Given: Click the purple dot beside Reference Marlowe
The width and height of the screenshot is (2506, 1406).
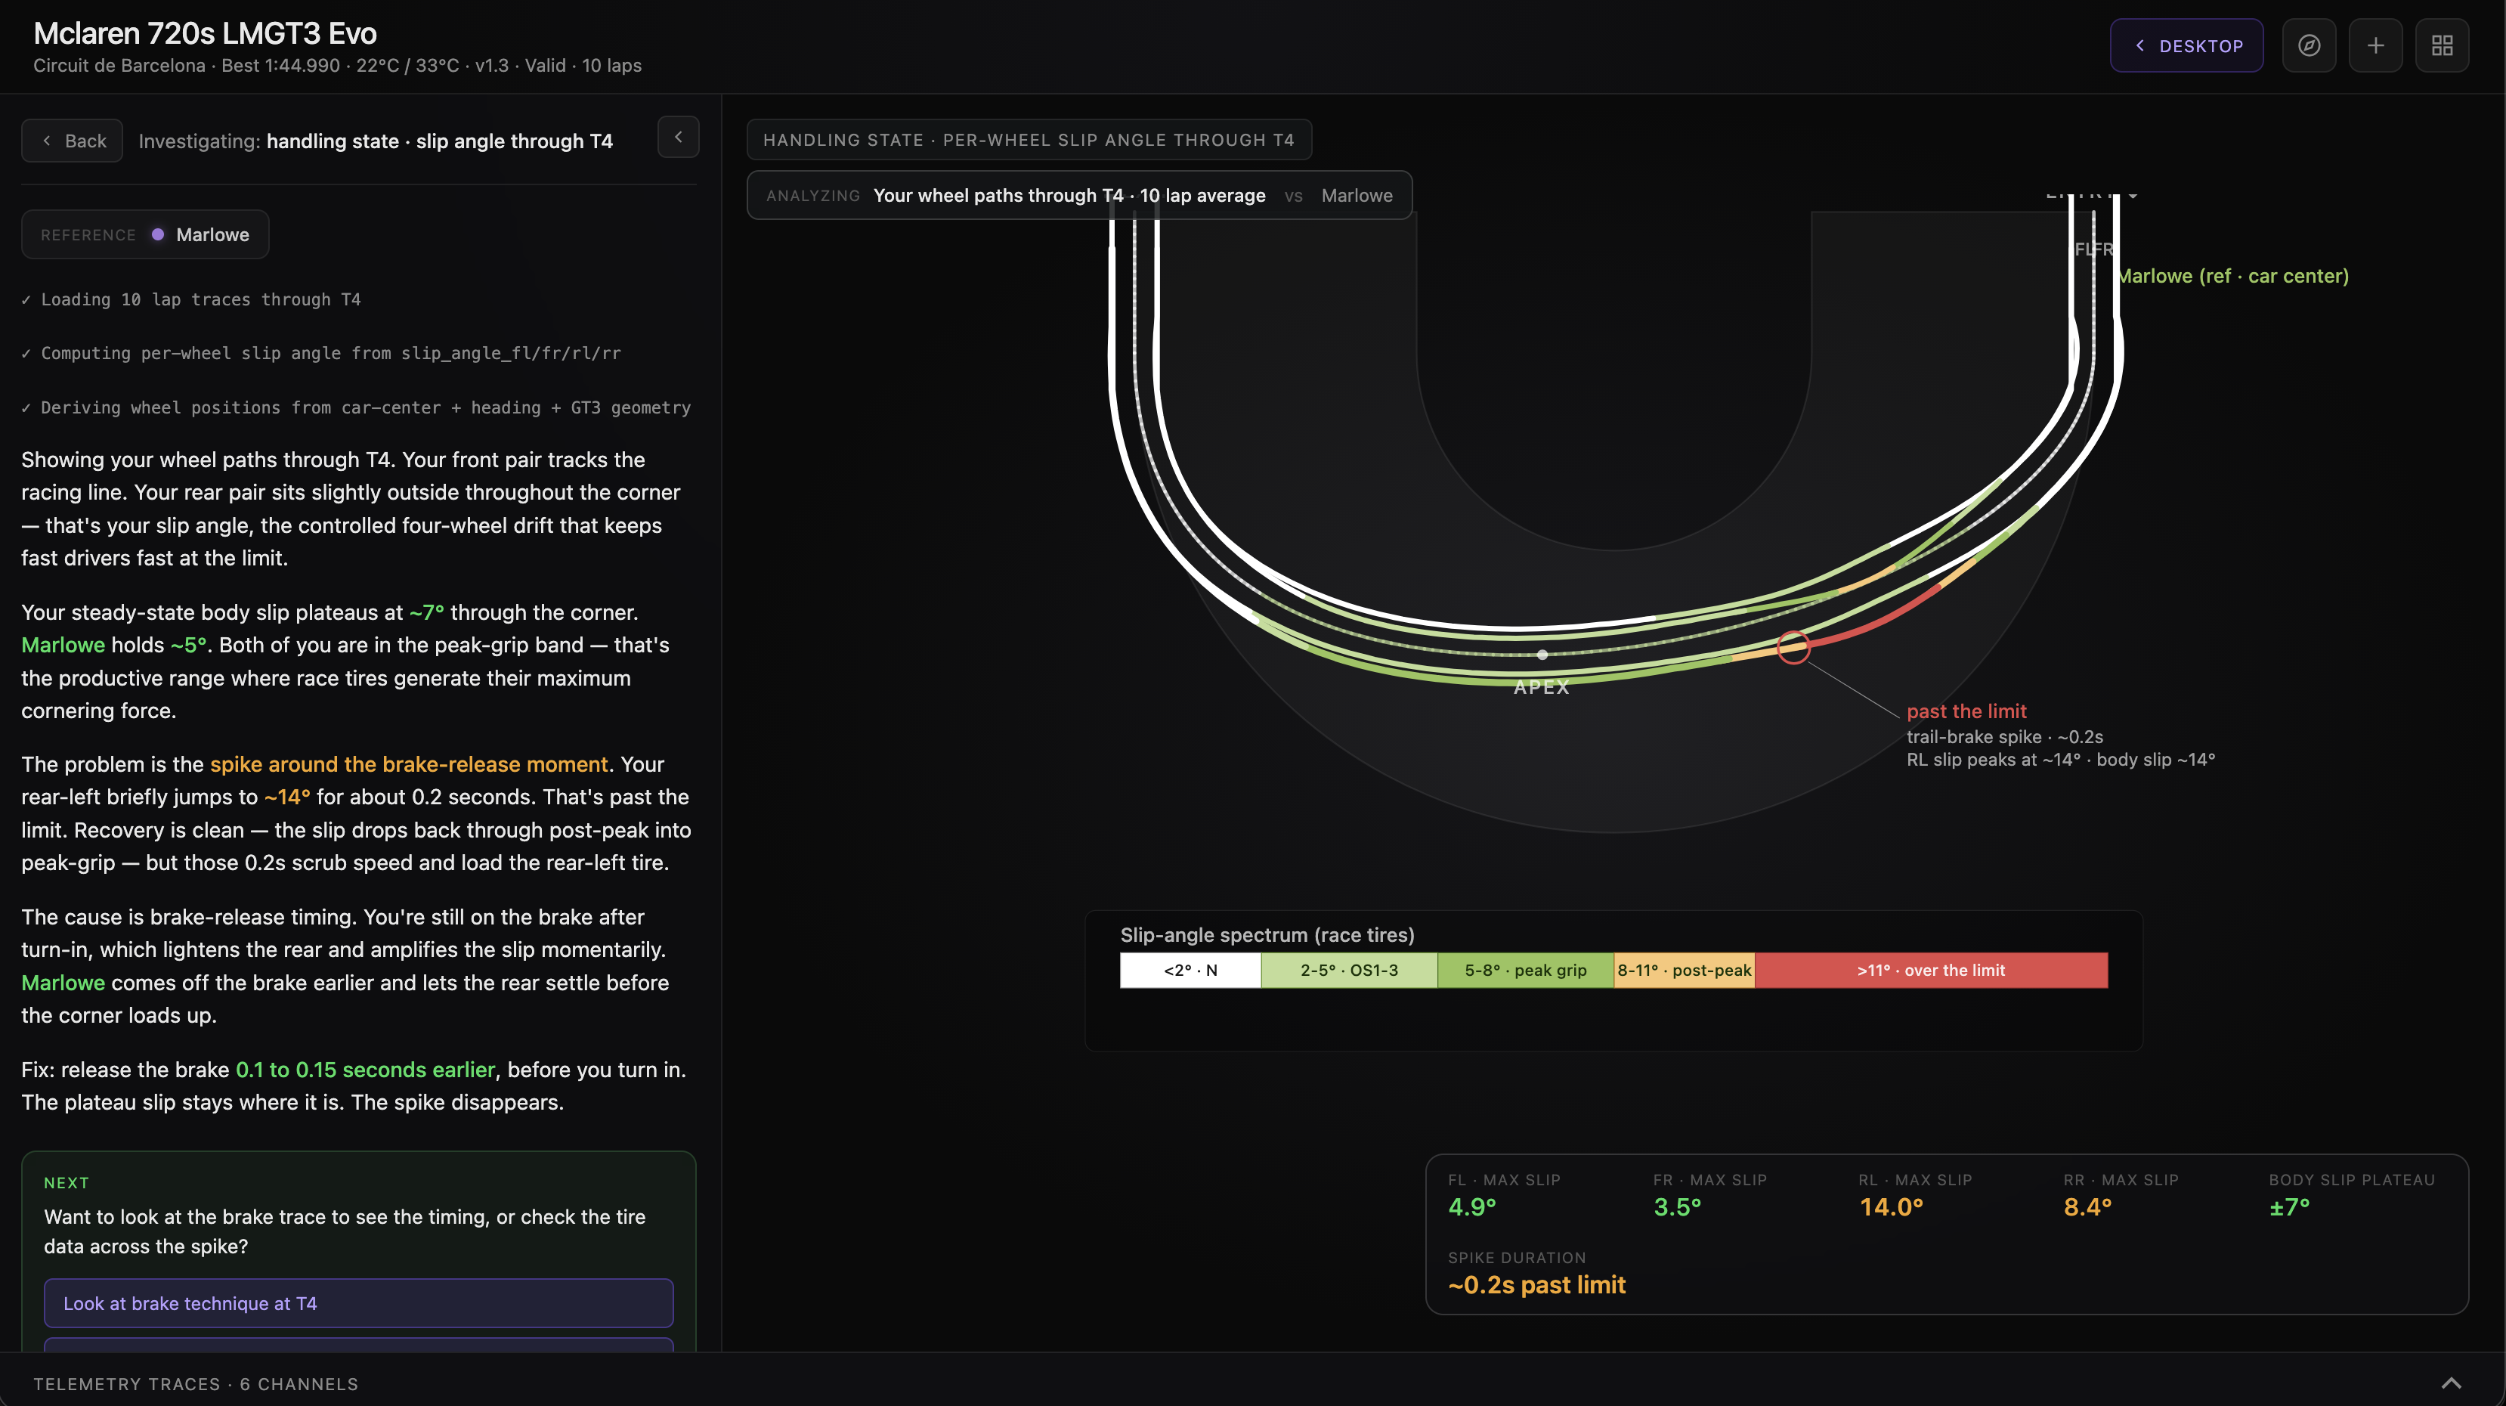Looking at the screenshot, I should point(158,234).
